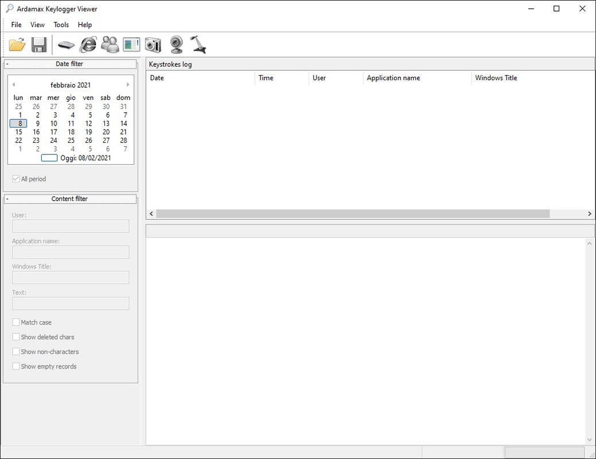Select February 20 in calendar
The height and width of the screenshot is (459, 596).
(x=106, y=132)
